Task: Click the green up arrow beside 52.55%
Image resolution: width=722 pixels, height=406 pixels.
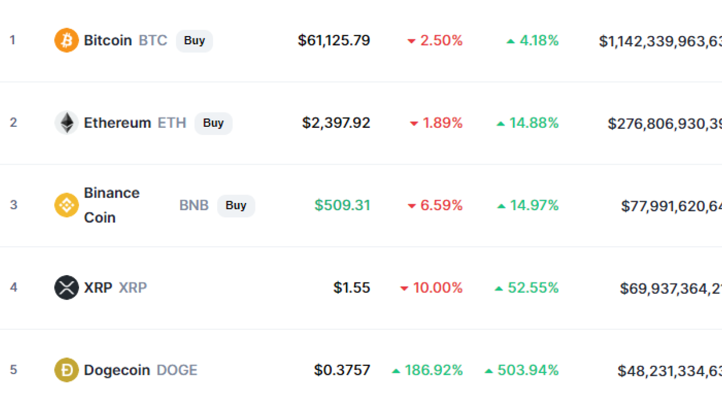Action: (499, 288)
